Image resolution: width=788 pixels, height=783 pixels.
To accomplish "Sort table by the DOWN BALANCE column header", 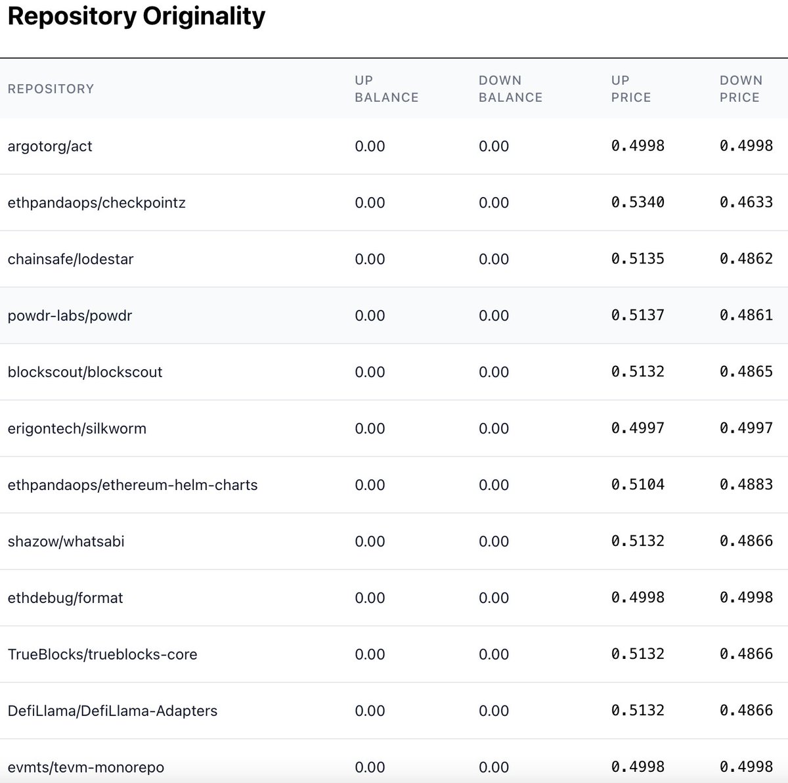I will [510, 89].
